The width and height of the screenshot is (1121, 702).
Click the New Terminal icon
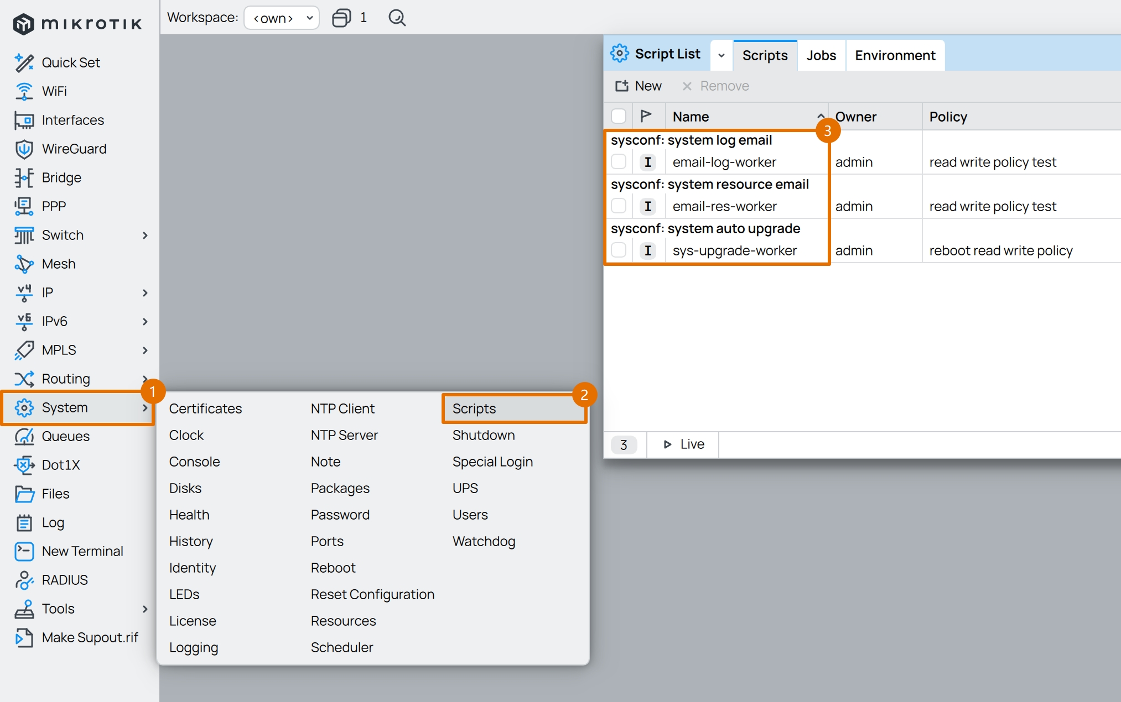pyautogui.click(x=24, y=551)
